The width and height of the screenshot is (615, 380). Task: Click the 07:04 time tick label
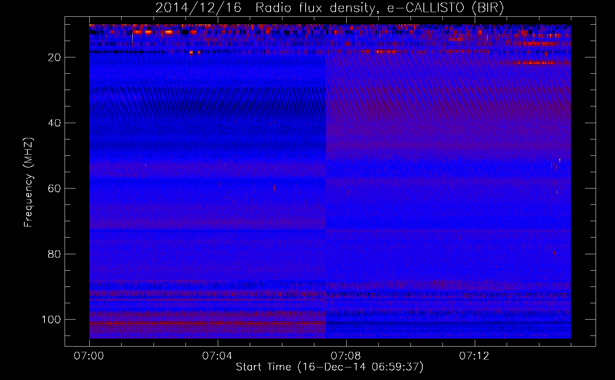pos(217,356)
